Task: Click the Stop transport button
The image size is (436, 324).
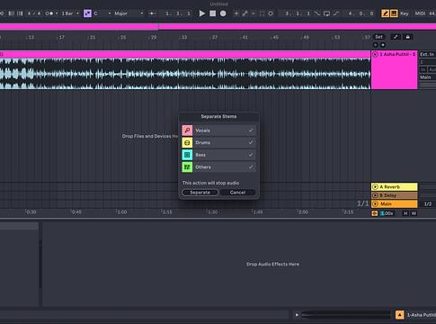Action: 212,13
